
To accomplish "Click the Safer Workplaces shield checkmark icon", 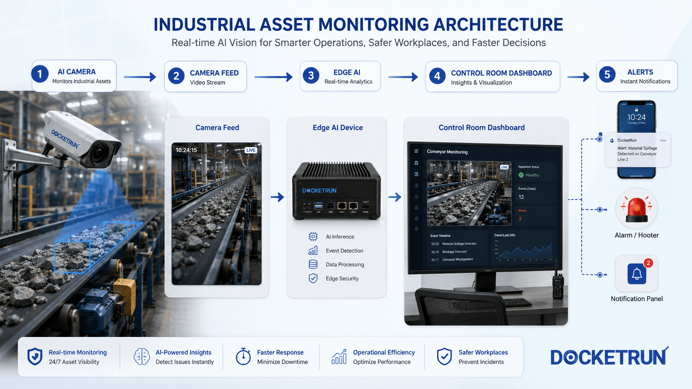I will 444,356.
